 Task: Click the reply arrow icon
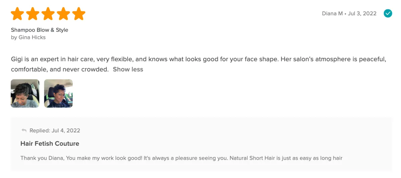tap(24, 130)
